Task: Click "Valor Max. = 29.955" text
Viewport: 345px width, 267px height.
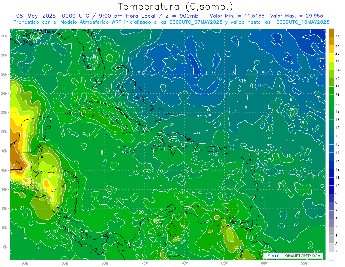Action: click(x=297, y=16)
